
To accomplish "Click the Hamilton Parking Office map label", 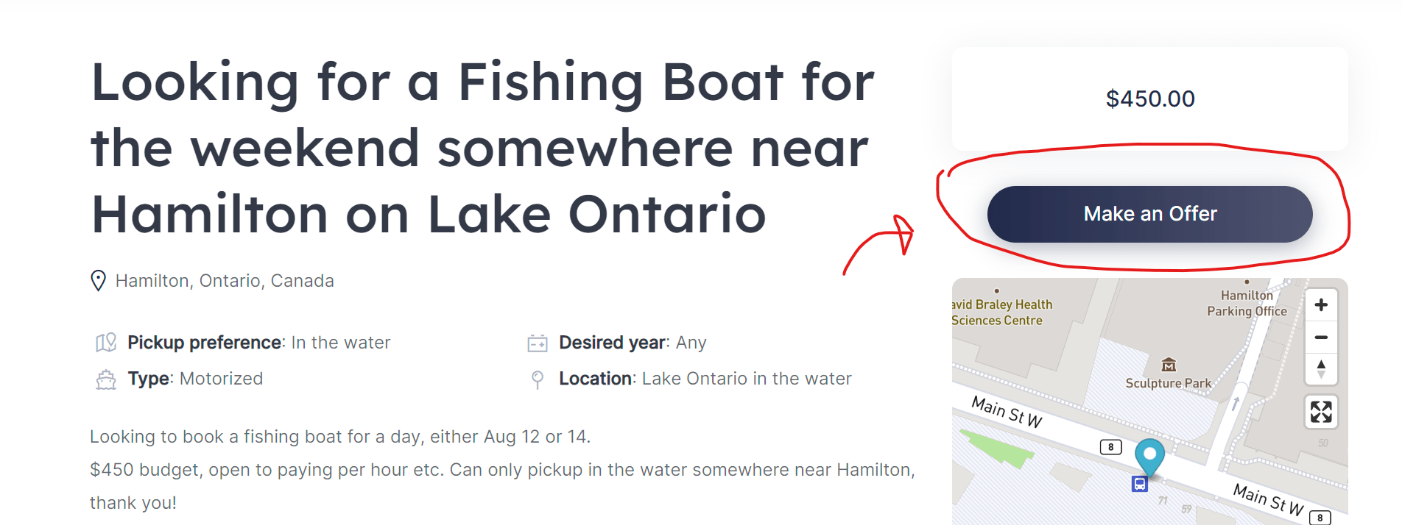I will pyautogui.click(x=1247, y=303).
